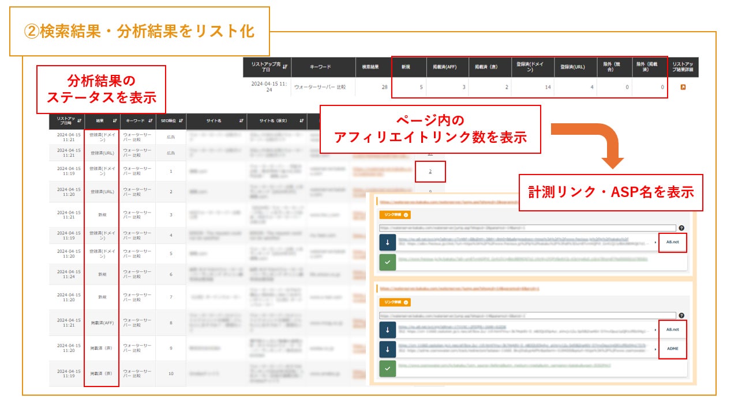Click the blue down-arrow icon beside the ADME link

tap(388, 349)
